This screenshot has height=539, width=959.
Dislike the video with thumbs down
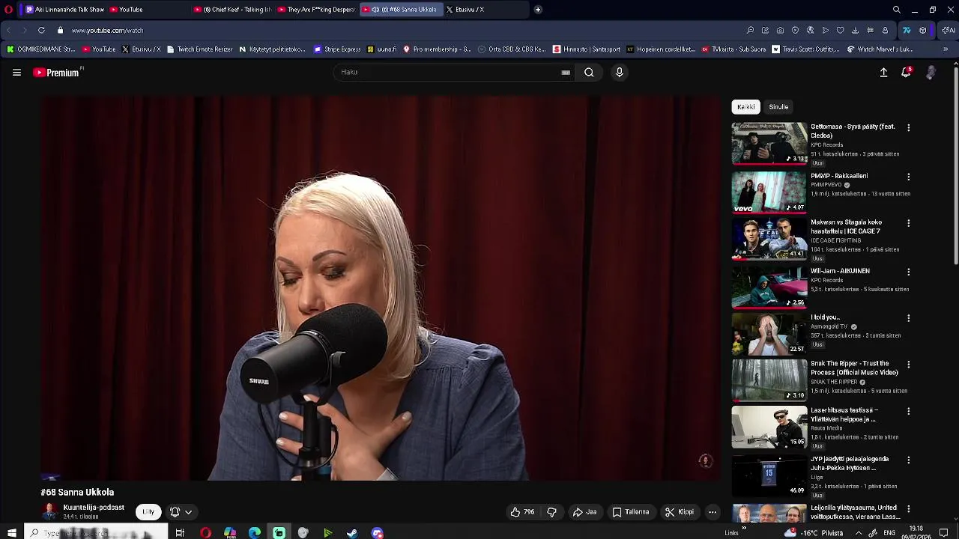551,512
